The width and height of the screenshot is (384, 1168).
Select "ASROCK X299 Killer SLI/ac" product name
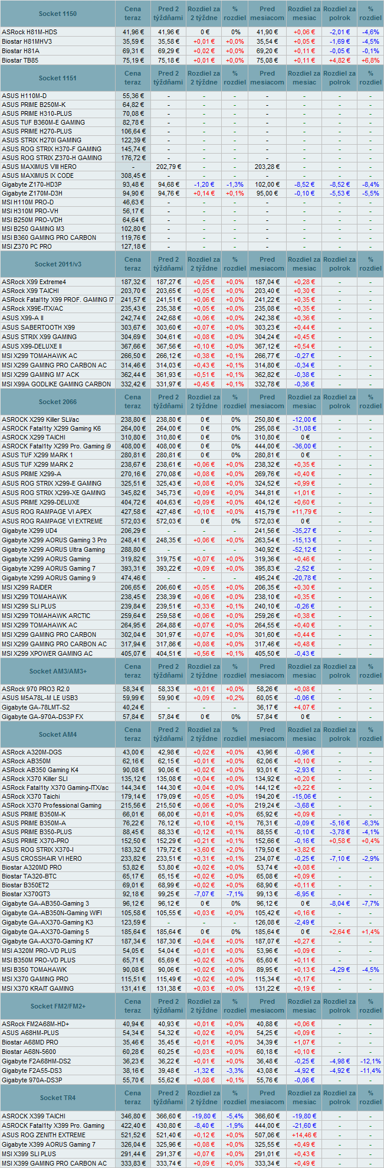[40, 419]
